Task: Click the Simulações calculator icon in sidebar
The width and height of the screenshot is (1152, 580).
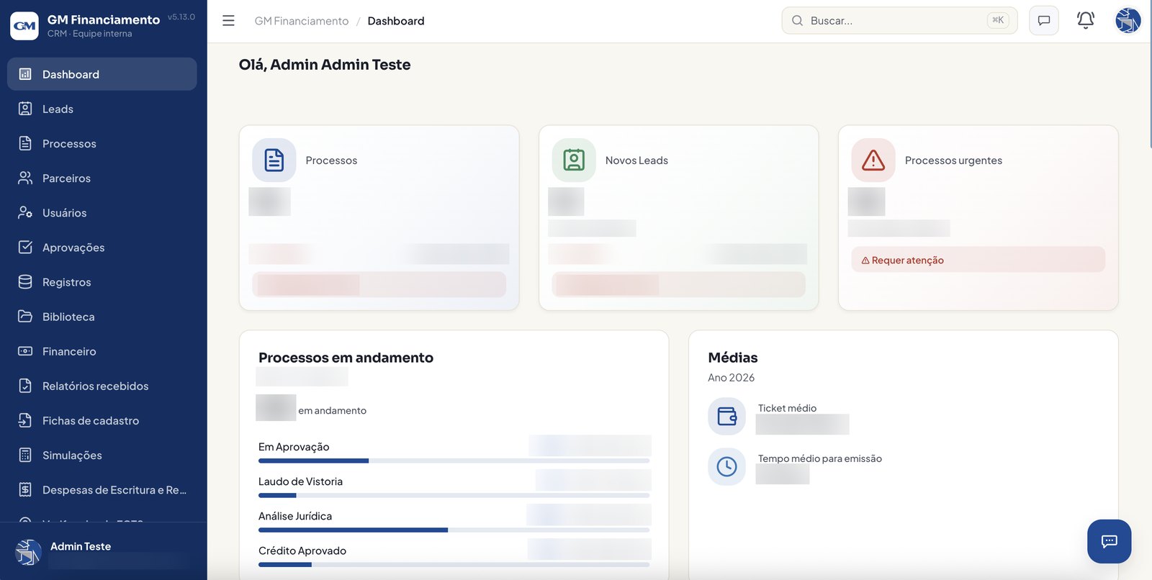Action: 25,455
